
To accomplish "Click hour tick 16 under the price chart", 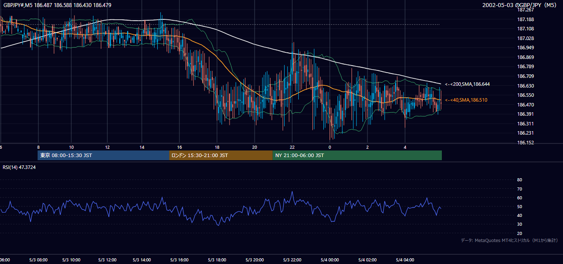I will [179, 147].
